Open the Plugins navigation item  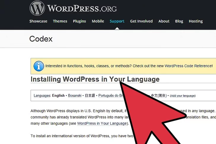point(79,21)
